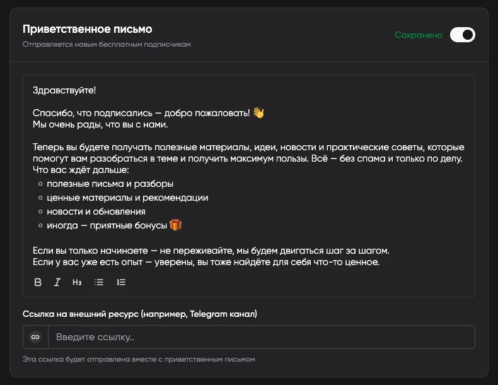Apply the H3 heading style
The height and width of the screenshot is (385, 498).
tap(77, 282)
